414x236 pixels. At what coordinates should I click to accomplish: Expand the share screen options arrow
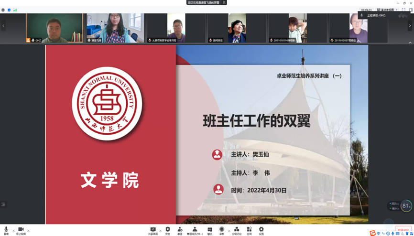(x=160, y=231)
